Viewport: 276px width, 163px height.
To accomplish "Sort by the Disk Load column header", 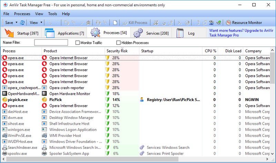I will [230, 51].
